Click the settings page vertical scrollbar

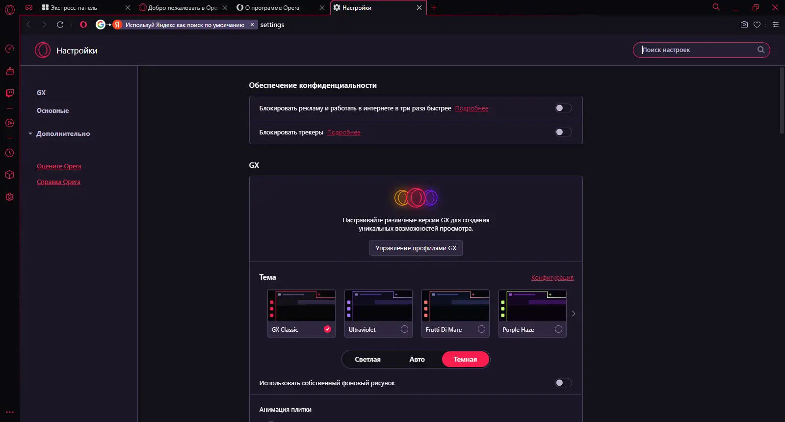[x=782, y=100]
